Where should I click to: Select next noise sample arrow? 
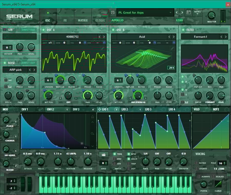coord(34,70)
